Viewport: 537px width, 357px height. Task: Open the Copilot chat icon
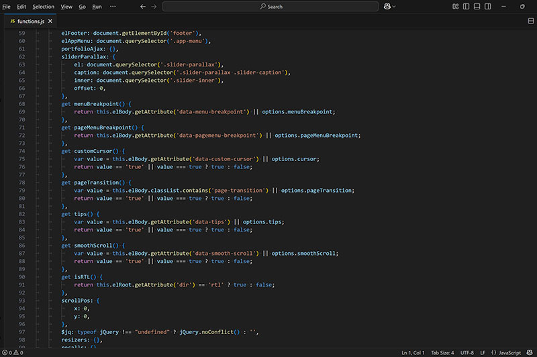click(387, 6)
